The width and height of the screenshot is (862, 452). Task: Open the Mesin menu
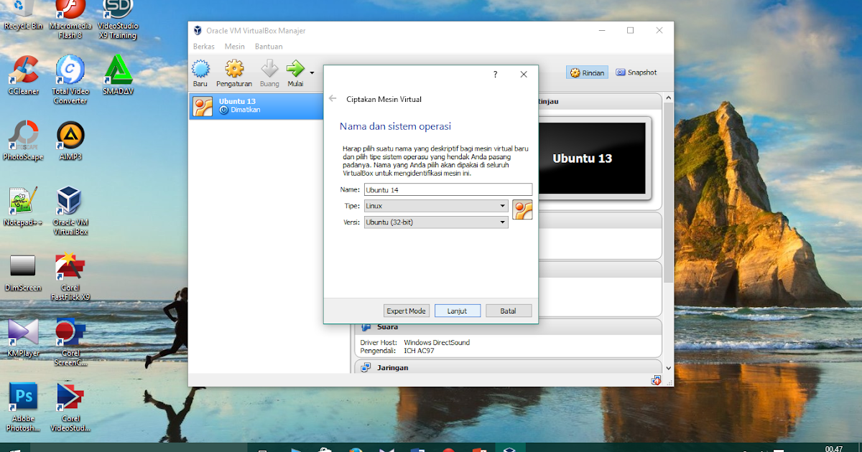pos(235,46)
